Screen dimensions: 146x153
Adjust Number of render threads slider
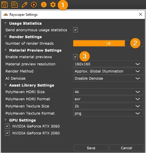point(108,43)
